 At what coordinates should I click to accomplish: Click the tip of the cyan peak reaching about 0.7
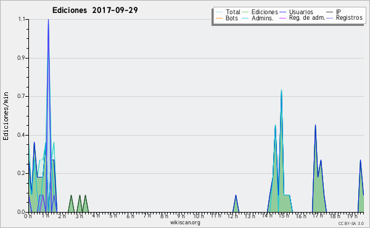282,90
